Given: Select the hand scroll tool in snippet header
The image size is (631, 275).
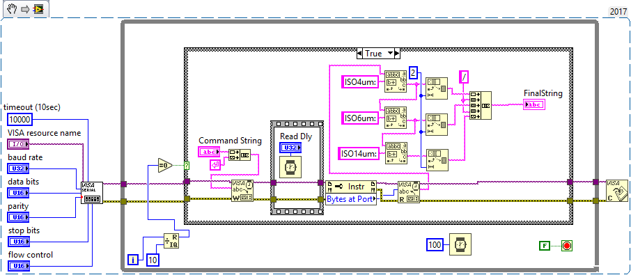Looking at the screenshot, I should (11, 9).
